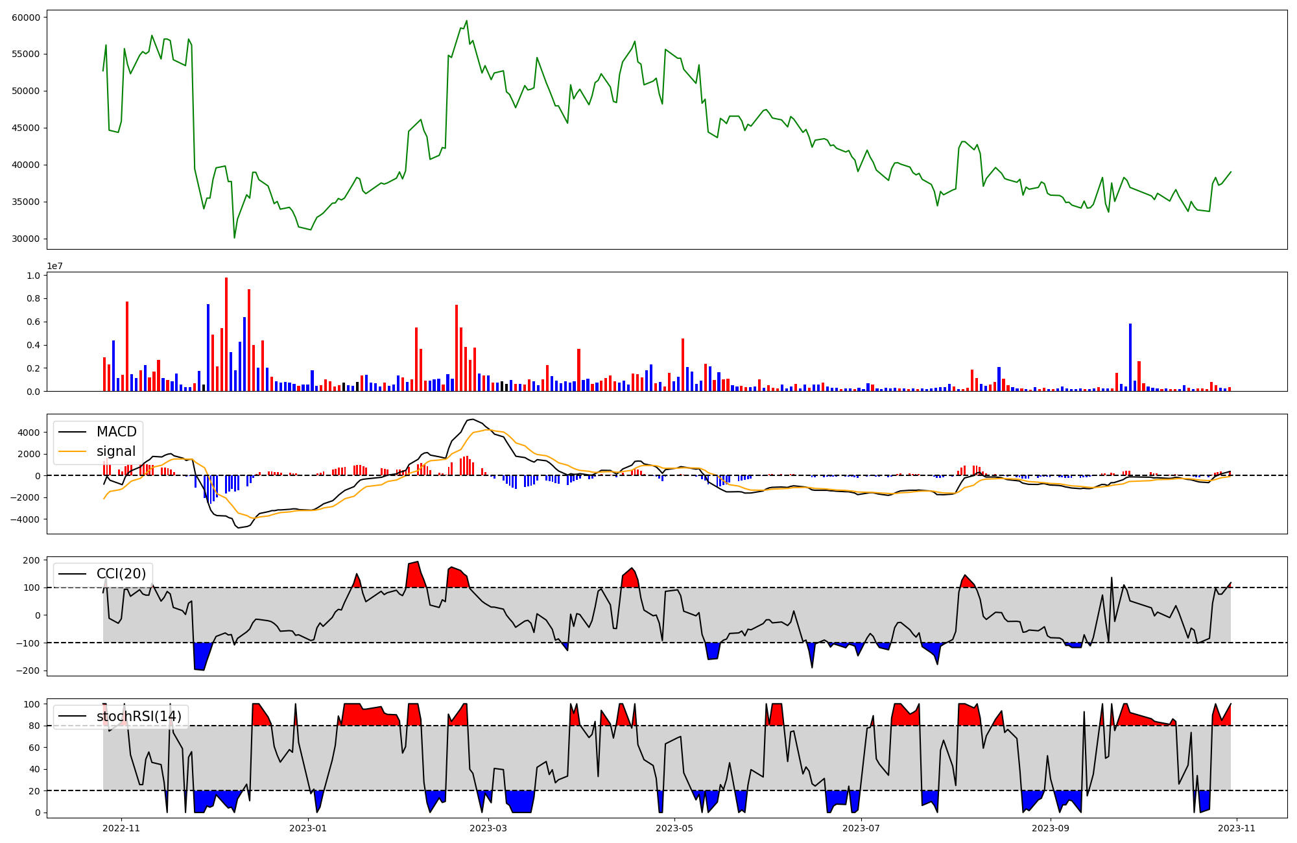Click the 30000 price axis label

[26, 239]
